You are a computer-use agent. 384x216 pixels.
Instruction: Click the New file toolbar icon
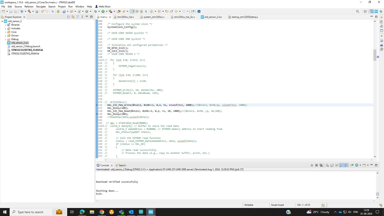tap(3, 11)
